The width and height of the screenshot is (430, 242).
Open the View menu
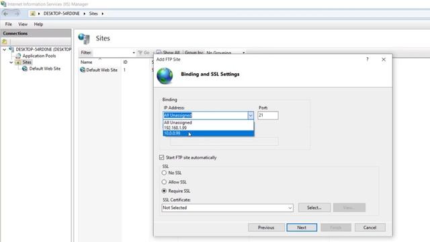[x=23, y=24]
